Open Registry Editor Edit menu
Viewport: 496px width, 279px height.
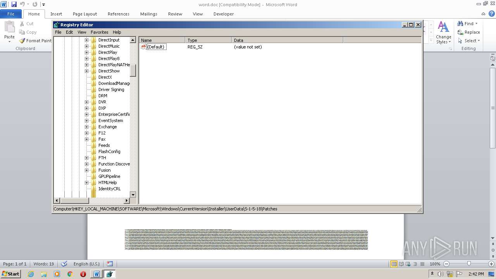point(69,32)
